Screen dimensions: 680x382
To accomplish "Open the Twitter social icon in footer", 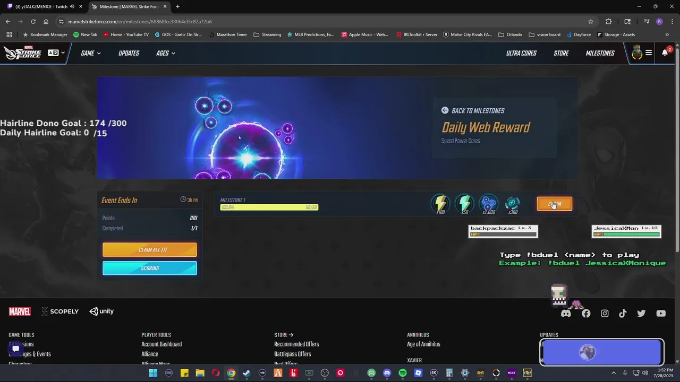I will pos(641,314).
